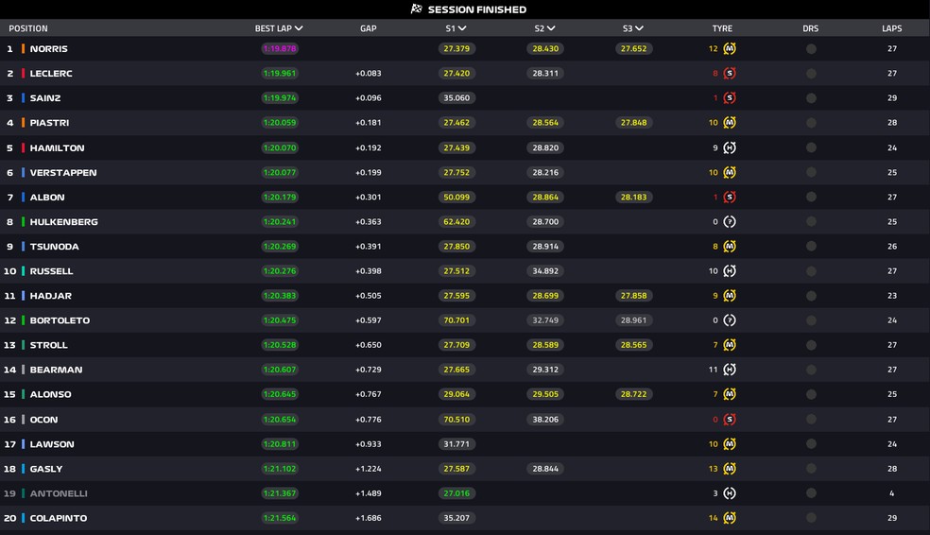The image size is (930, 535).
Task: Click the DRS column header
Action: tap(811, 27)
